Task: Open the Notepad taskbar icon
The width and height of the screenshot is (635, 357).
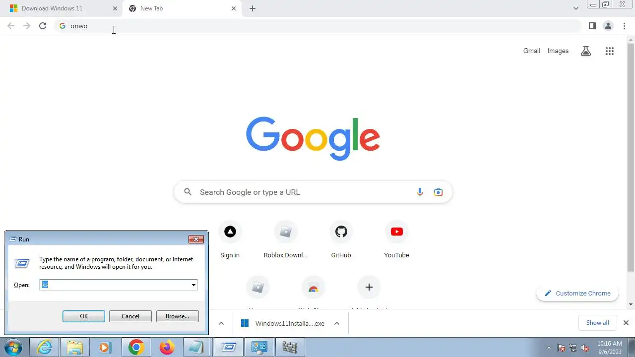Action: coord(197,347)
